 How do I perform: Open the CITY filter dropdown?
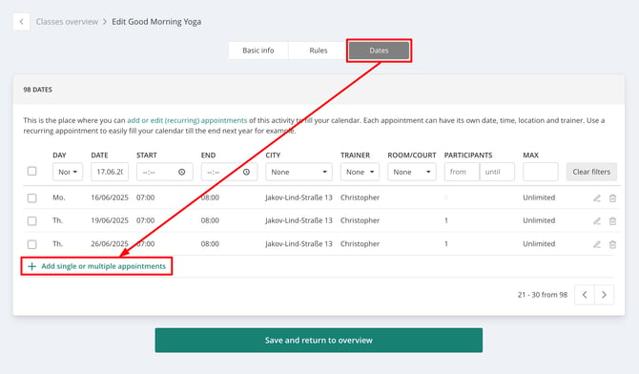tap(299, 172)
